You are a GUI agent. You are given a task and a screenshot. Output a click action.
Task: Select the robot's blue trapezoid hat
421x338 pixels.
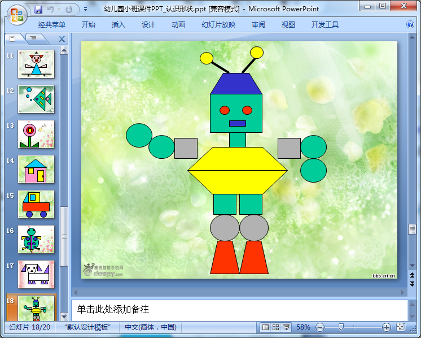236,84
